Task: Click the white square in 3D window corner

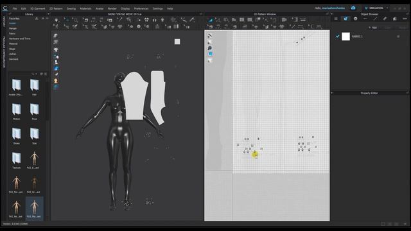Action: click(x=177, y=42)
